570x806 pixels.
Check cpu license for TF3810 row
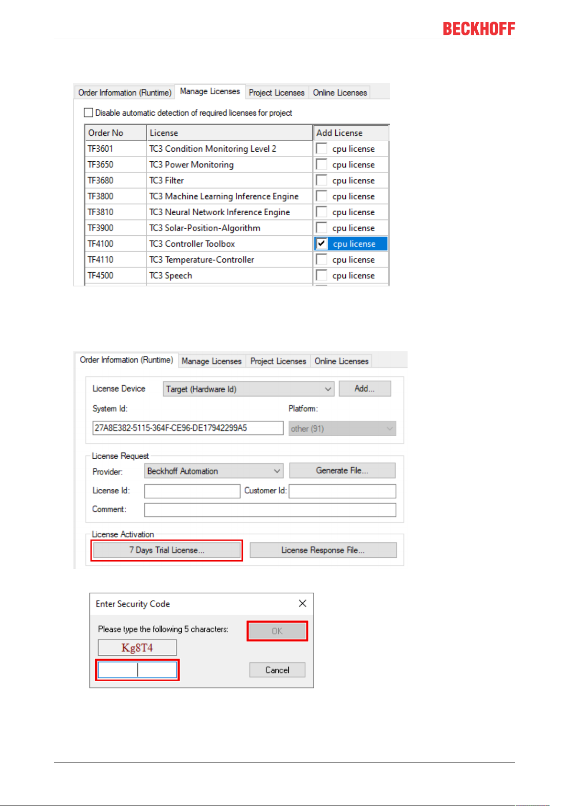click(x=322, y=211)
